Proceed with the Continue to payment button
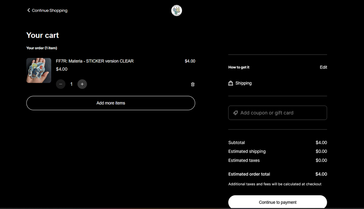 (277, 202)
